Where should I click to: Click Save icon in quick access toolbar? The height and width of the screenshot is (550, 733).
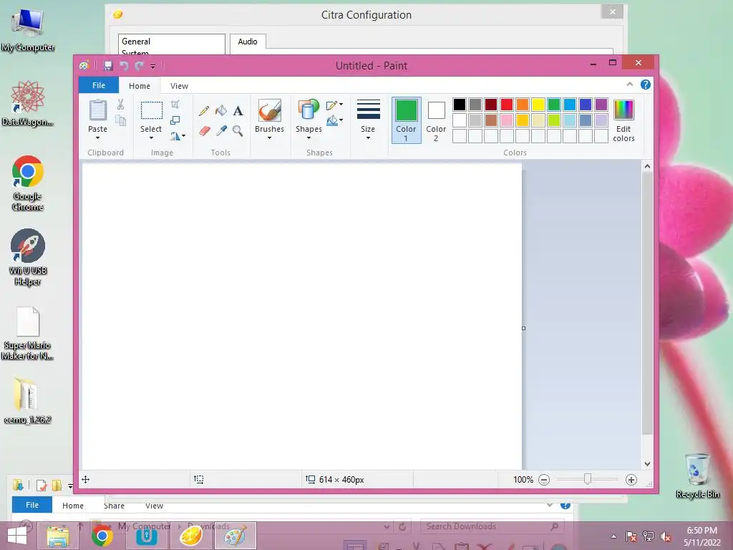pyautogui.click(x=109, y=66)
